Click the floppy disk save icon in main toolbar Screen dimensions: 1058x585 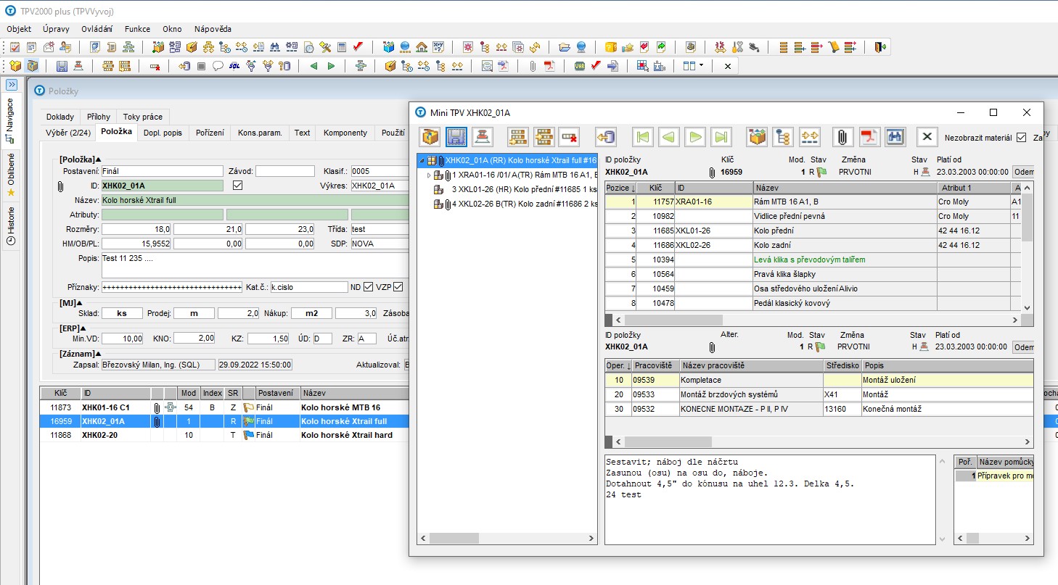(x=62, y=66)
